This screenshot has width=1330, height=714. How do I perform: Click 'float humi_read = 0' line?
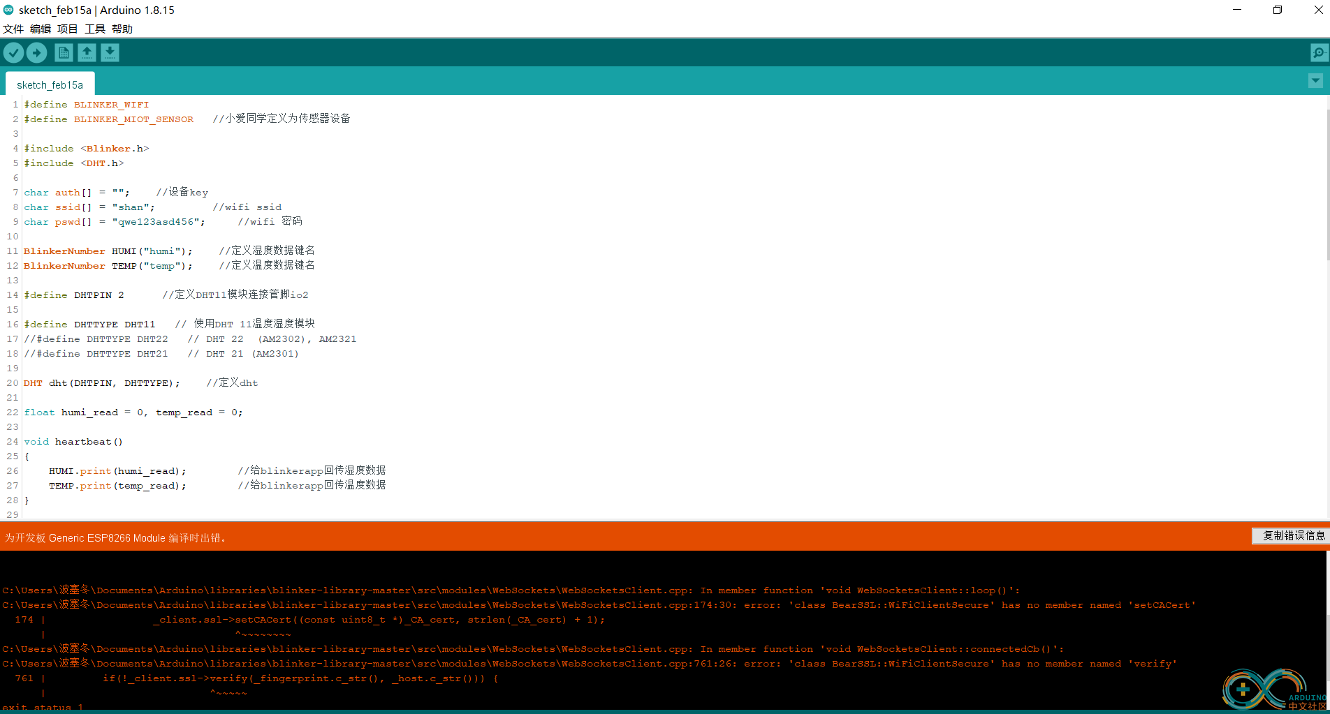tap(133, 412)
